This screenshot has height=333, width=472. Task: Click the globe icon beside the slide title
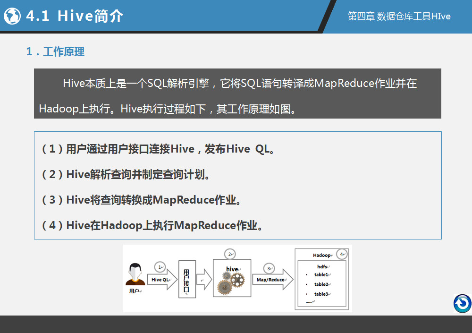coord(12,16)
